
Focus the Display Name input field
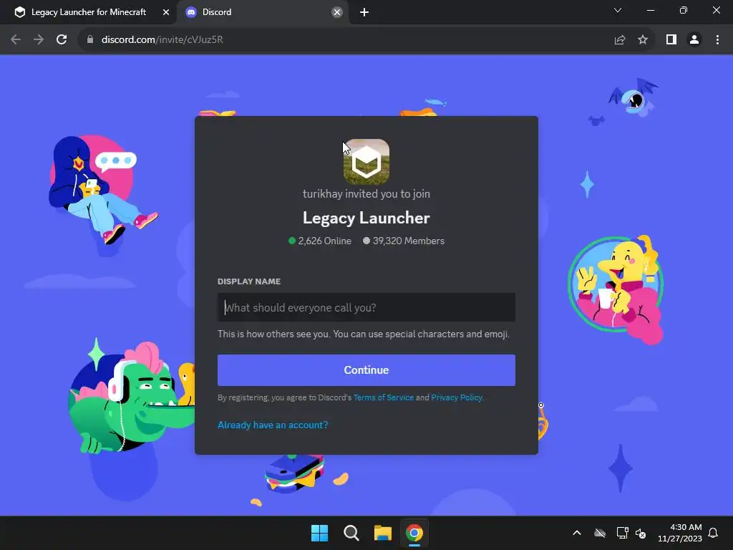366,307
